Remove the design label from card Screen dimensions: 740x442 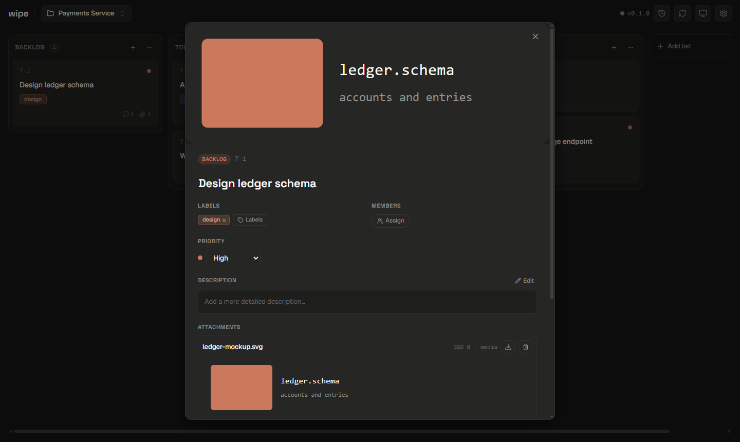coord(224,220)
